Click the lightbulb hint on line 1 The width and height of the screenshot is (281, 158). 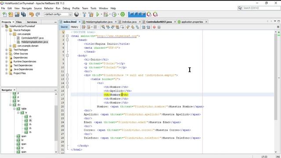[x=63, y=32]
